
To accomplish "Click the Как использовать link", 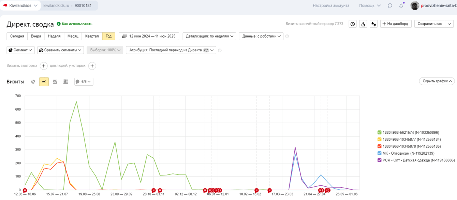I will pos(77,24).
